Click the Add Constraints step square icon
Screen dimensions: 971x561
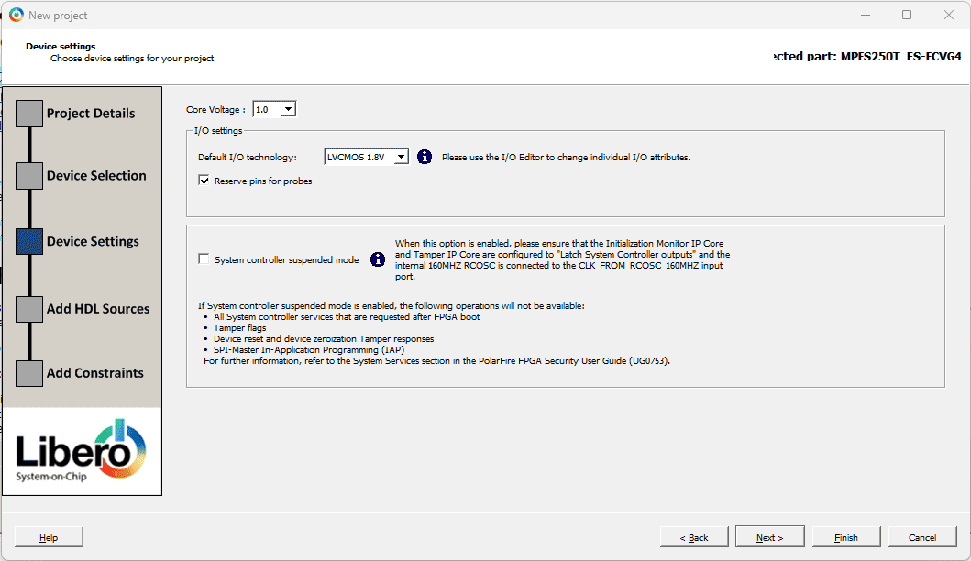[29, 373]
